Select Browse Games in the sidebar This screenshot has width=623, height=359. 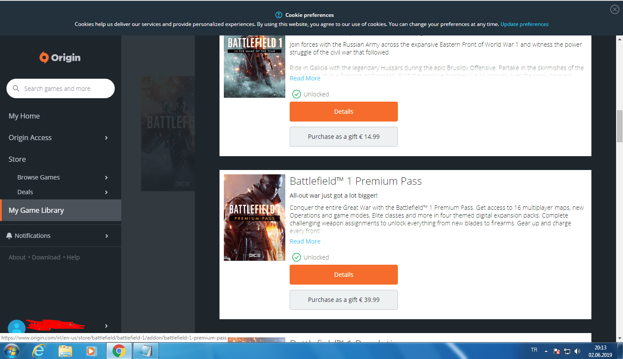39,177
